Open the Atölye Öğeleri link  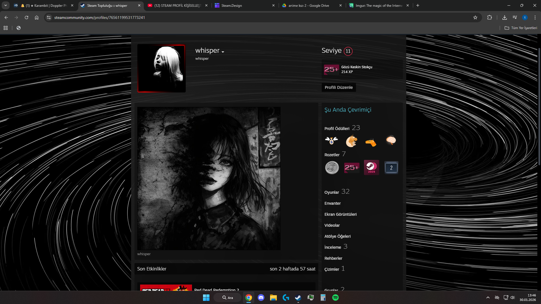point(337,236)
